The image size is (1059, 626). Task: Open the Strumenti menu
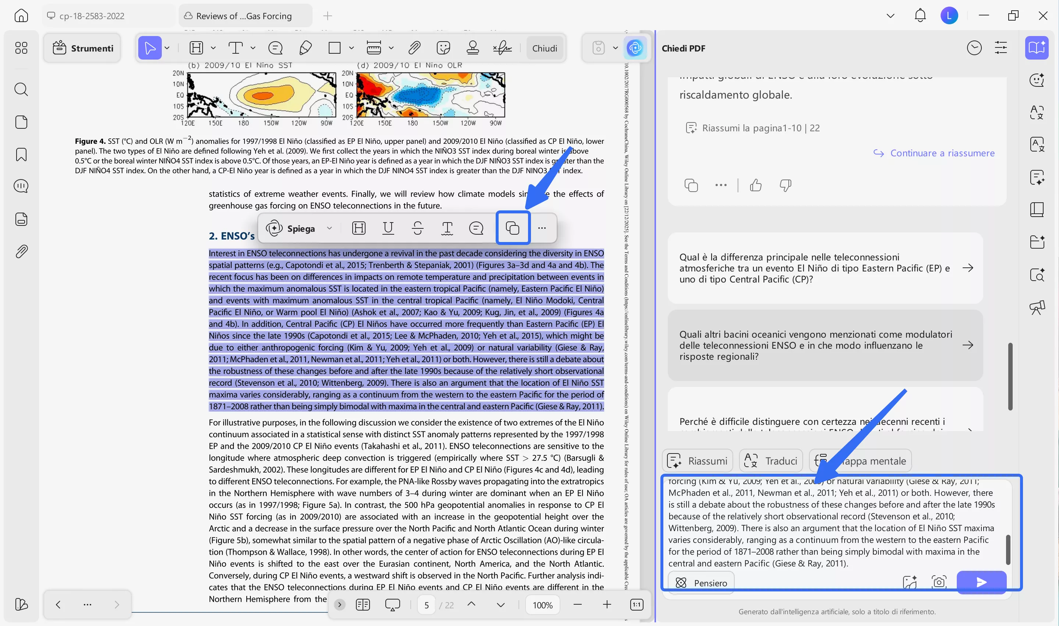(x=82, y=48)
